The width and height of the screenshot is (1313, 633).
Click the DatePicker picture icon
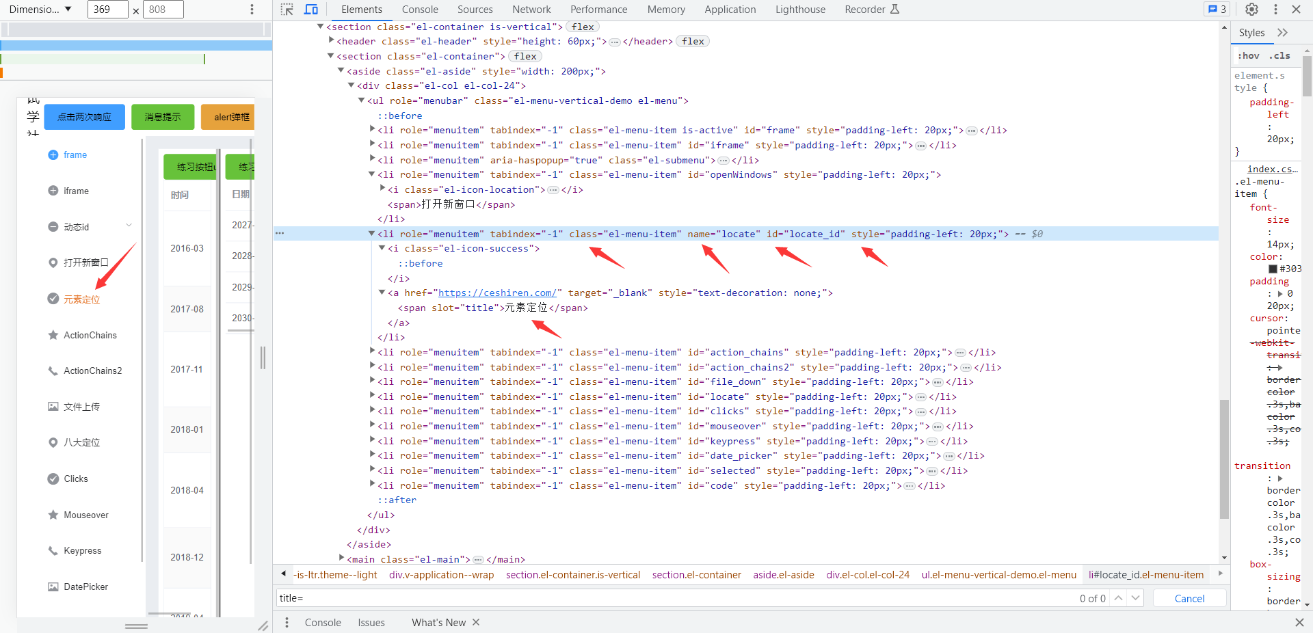pyautogui.click(x=53, y=587)
